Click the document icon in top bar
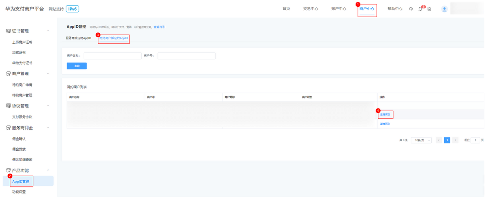Viewport: 486px width, 199px height. coord(429,9)
